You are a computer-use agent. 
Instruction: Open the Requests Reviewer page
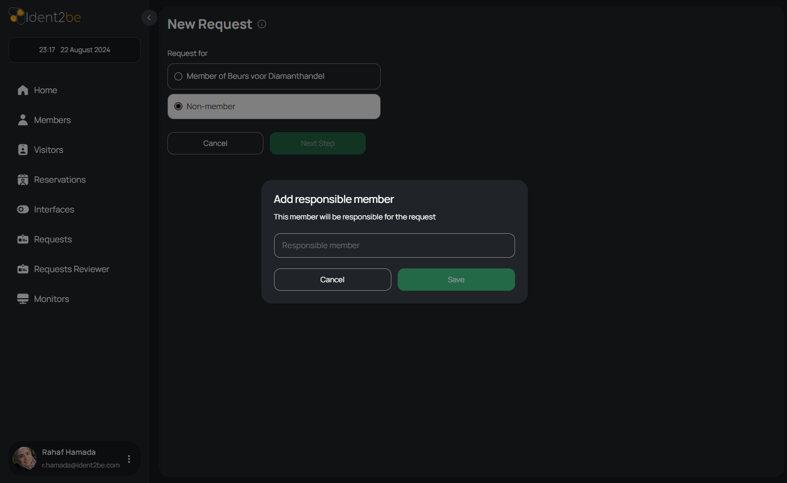(x=71, y=269)
